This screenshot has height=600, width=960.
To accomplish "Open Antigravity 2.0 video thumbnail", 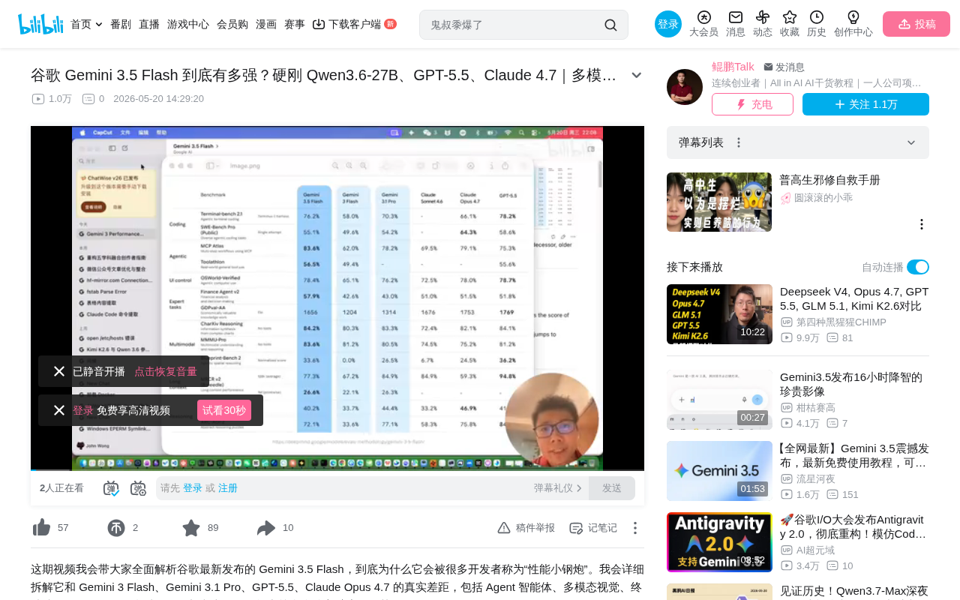I will tap(719, 542).
